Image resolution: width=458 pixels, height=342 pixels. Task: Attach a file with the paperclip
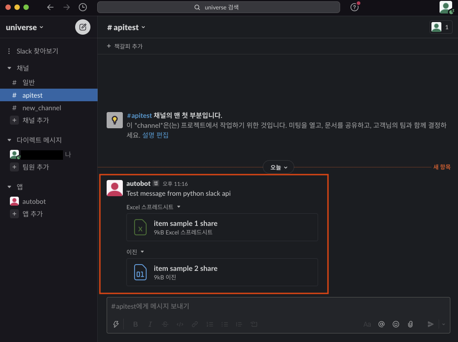click(410, 324)
